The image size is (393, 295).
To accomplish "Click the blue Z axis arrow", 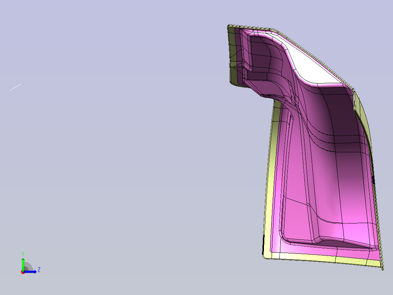I will pos(30,272).
